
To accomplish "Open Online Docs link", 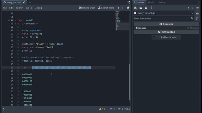I will click(87, 8).
